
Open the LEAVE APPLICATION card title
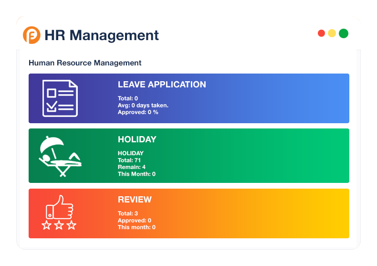tap(162, 85)
